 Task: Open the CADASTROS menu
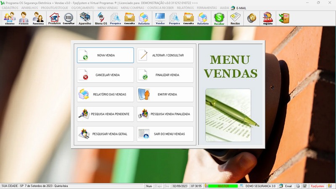pyautogui.click(x=10, y=8)
